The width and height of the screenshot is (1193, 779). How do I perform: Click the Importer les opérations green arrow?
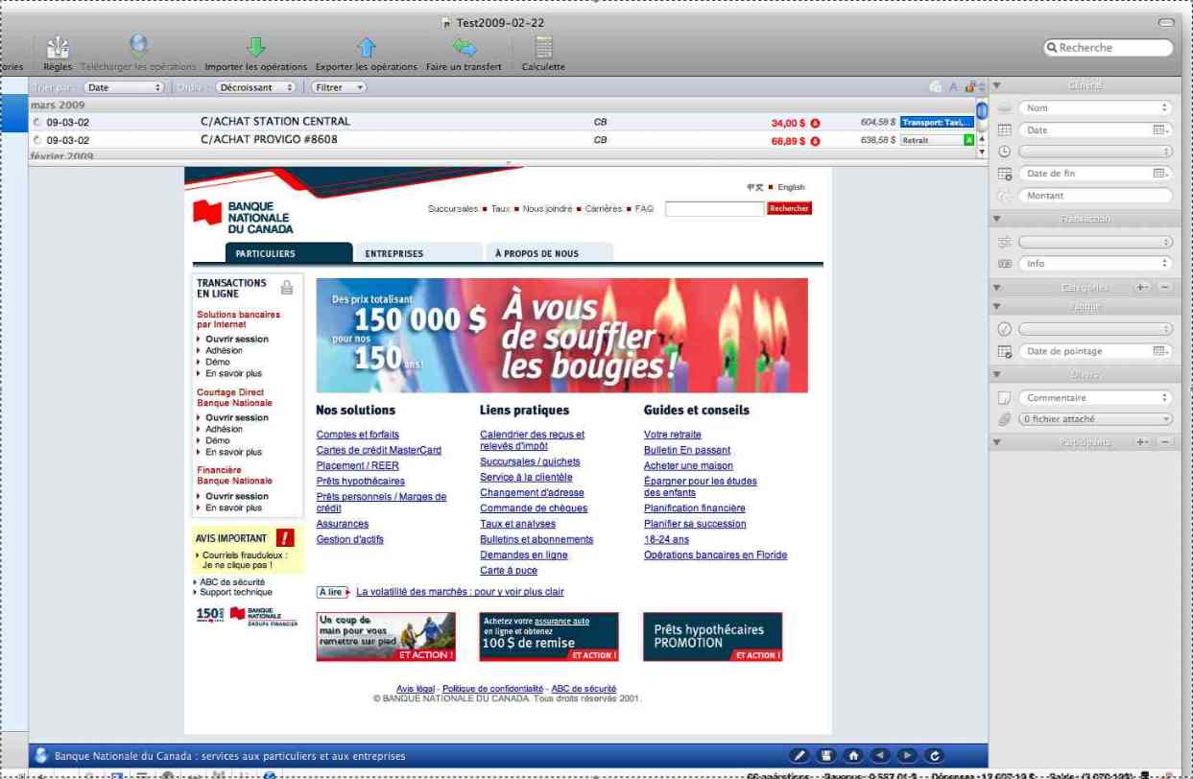tap(256, 48)
